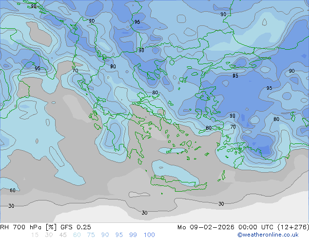309x239 pixels.
Task: Click the legend value 95 in the colour scale
Action: (119, 235)
